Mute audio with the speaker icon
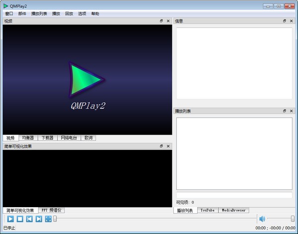The image size is (298, 234). point(262,219)
